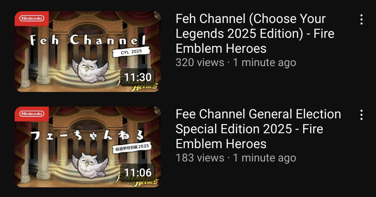Image resolution: width=376 pixels, height=197 pixels.
Task: Tap the Nintendo logo on the Japanese thumbnail
Action: (32, 114)
